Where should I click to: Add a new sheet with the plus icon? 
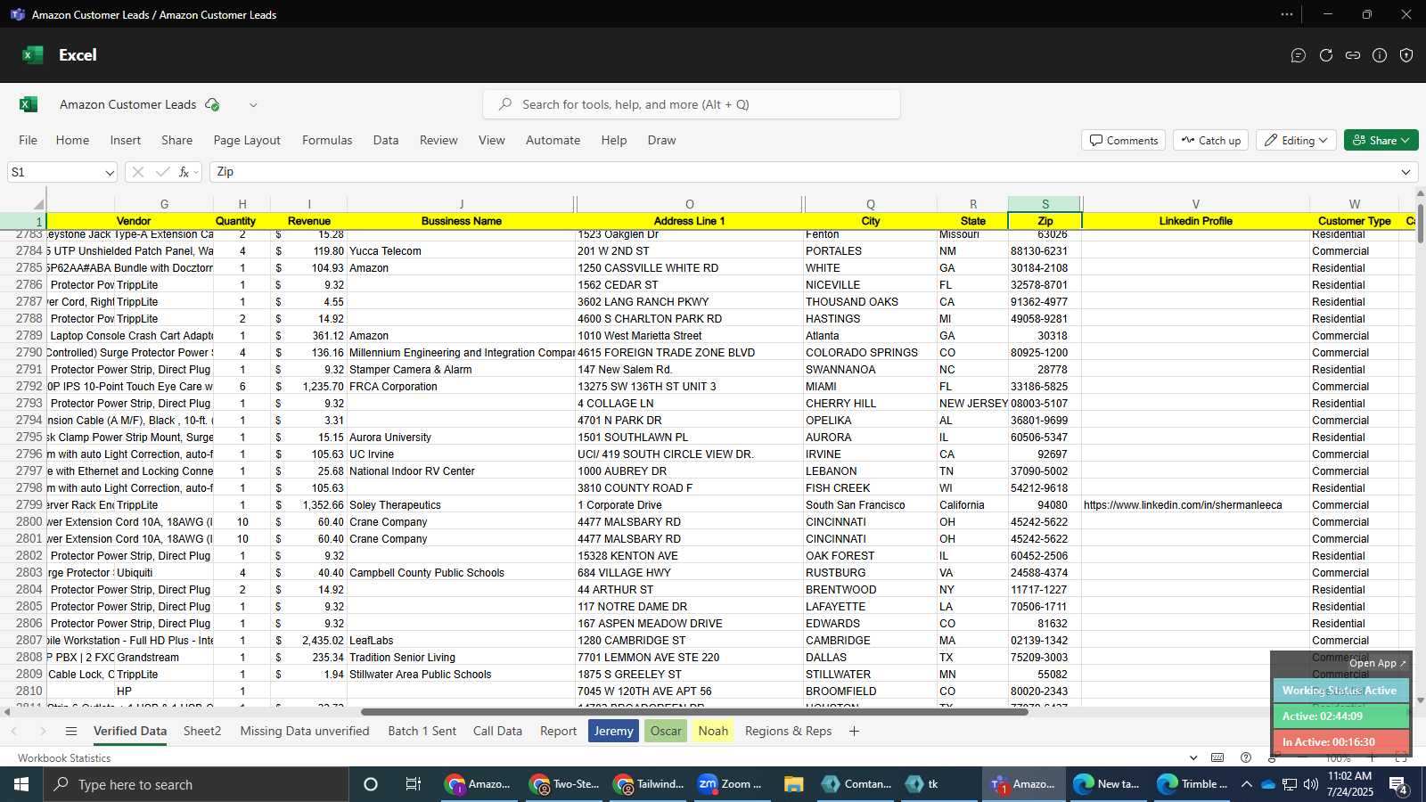(x=854, y=732)
